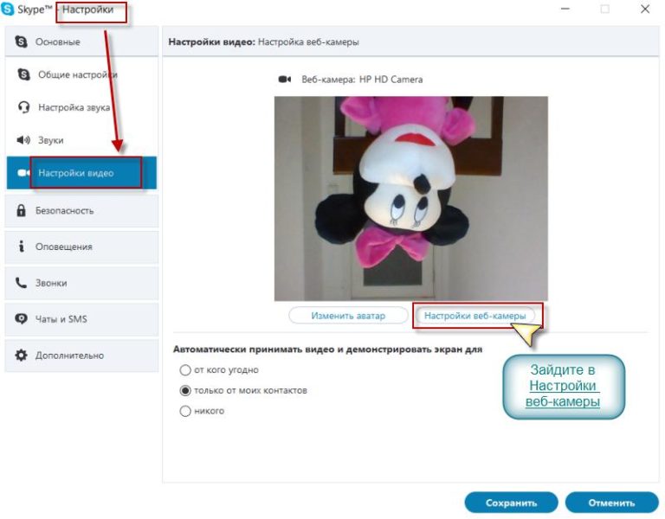Open the Основные settings section
This screenshot has height=519, width=665.
(x=81, y=42)
